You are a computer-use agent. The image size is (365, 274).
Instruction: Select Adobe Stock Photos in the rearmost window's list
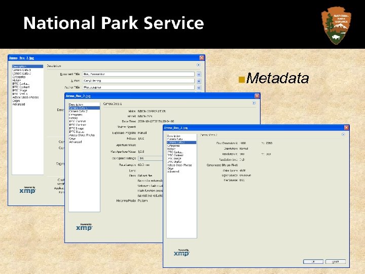coord(26,97)
